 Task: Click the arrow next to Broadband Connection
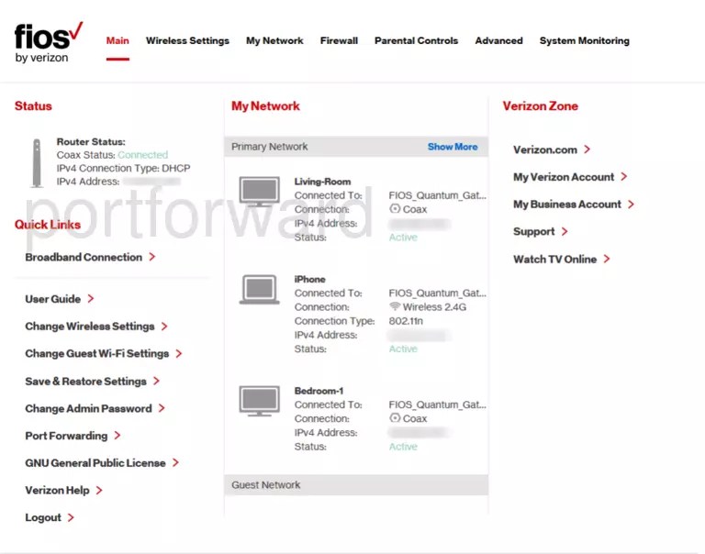click(x=152, y=257)
